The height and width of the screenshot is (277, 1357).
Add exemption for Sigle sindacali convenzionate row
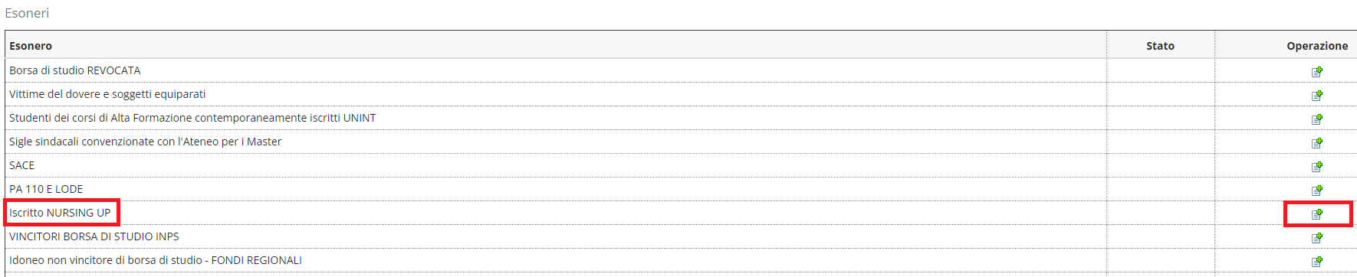tap(1317, 142)
